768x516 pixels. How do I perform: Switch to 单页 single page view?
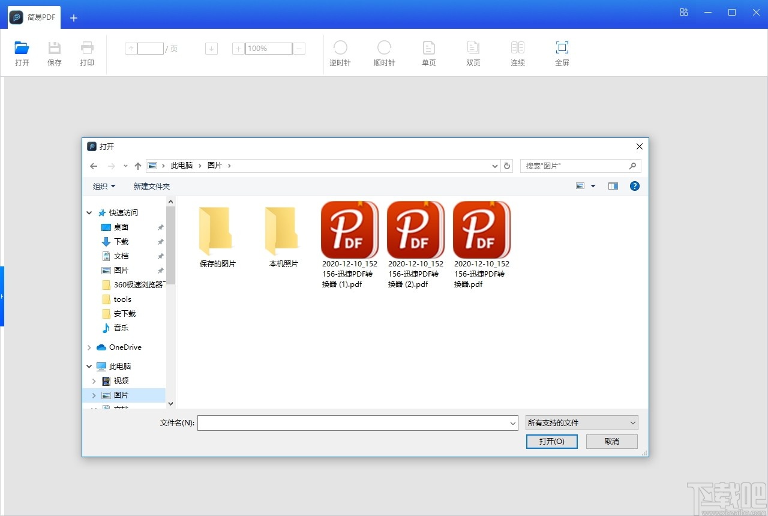(x=429, y=47)
